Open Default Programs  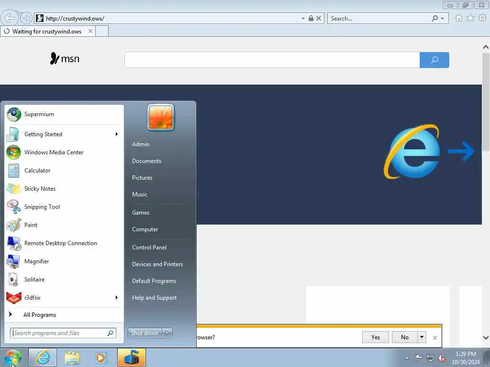point(154,281)
